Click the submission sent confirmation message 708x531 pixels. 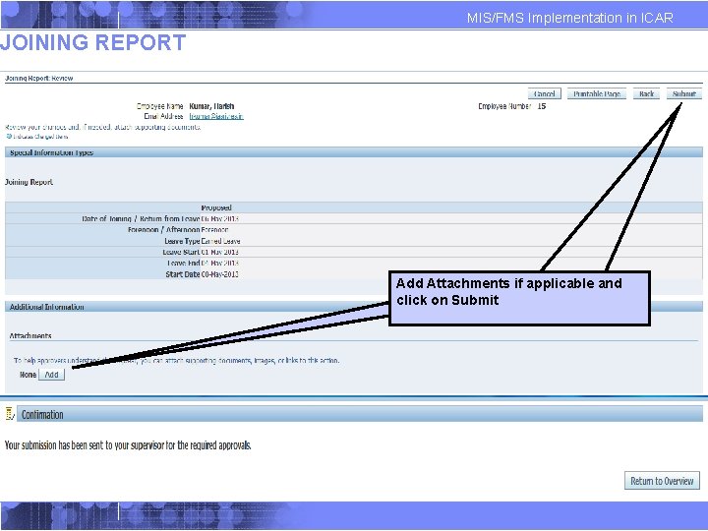pos(128,445)
